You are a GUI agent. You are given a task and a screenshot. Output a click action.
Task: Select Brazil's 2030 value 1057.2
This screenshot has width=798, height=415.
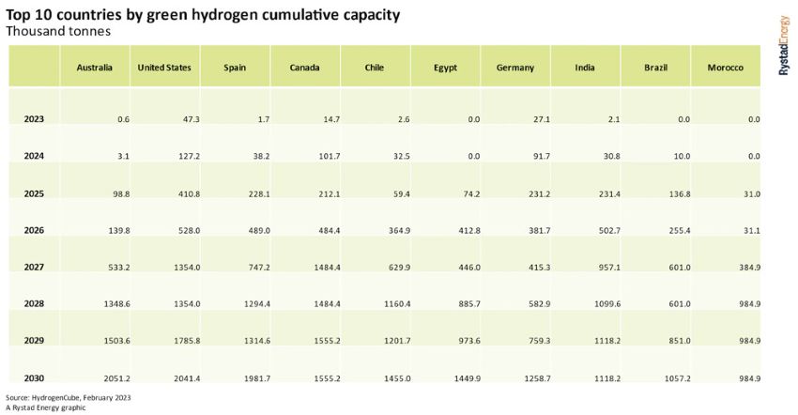pyautogui.click(x=677, y=377)
